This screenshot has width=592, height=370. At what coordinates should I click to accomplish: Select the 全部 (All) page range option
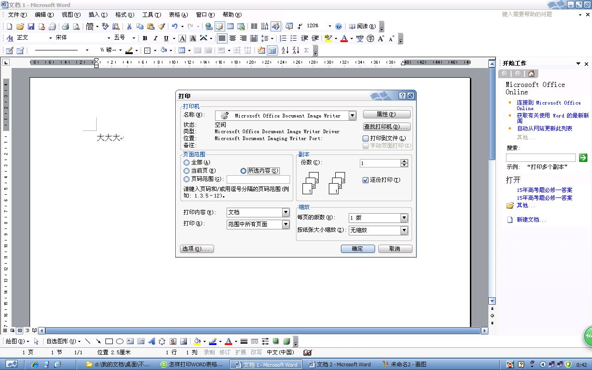(186, 162)
